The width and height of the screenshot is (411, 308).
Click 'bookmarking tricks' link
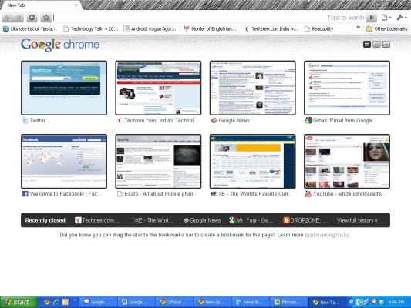click(327, 235)
